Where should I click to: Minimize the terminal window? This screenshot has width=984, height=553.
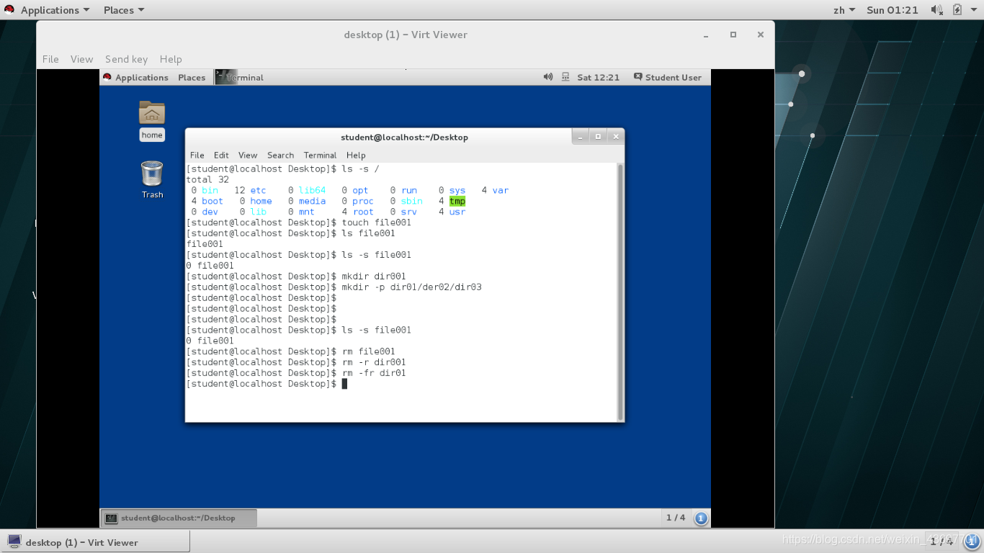click(x=581, y=136)
